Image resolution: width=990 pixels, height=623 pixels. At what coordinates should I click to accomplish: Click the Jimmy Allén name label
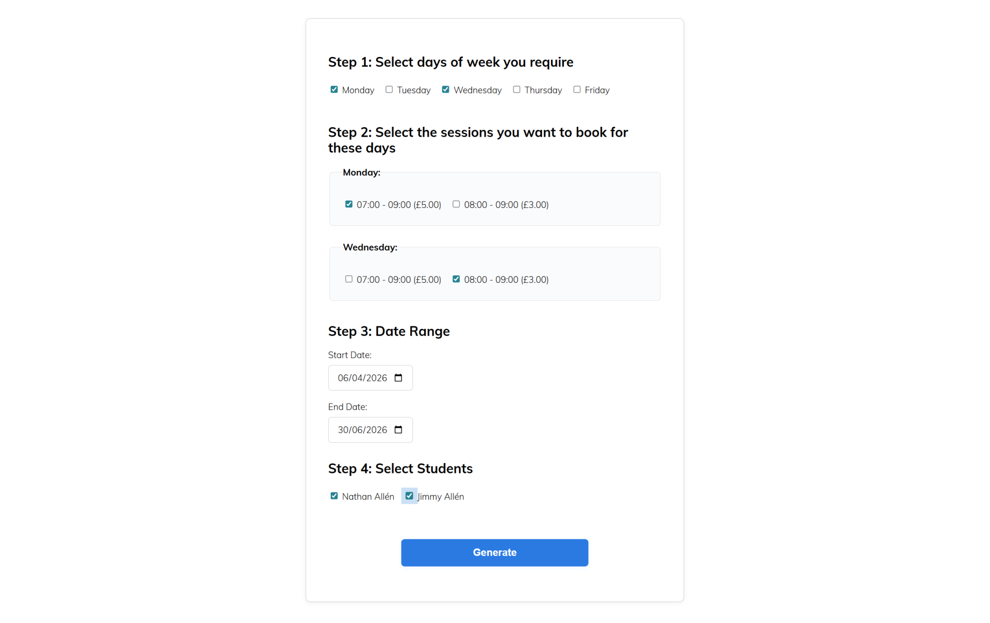(x=441, y=497)
